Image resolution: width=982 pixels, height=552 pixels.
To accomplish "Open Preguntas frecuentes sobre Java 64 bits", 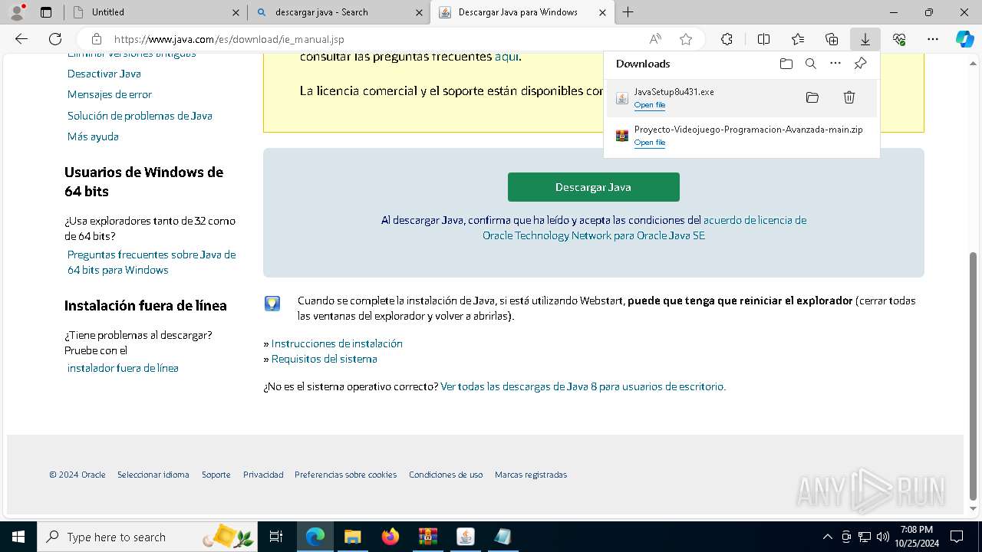I will pos(152,262).
